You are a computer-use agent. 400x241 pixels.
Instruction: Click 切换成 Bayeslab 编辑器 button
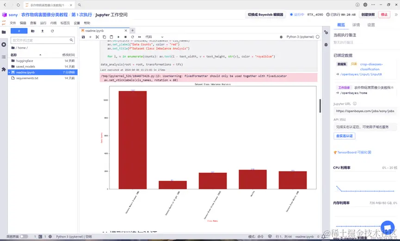(265, 14)
